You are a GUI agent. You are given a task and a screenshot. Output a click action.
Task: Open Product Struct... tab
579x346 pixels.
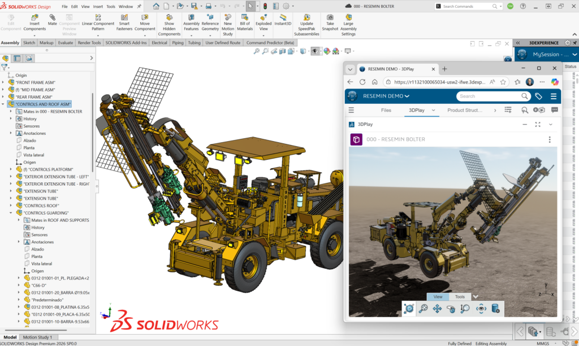tap(465, 110)
